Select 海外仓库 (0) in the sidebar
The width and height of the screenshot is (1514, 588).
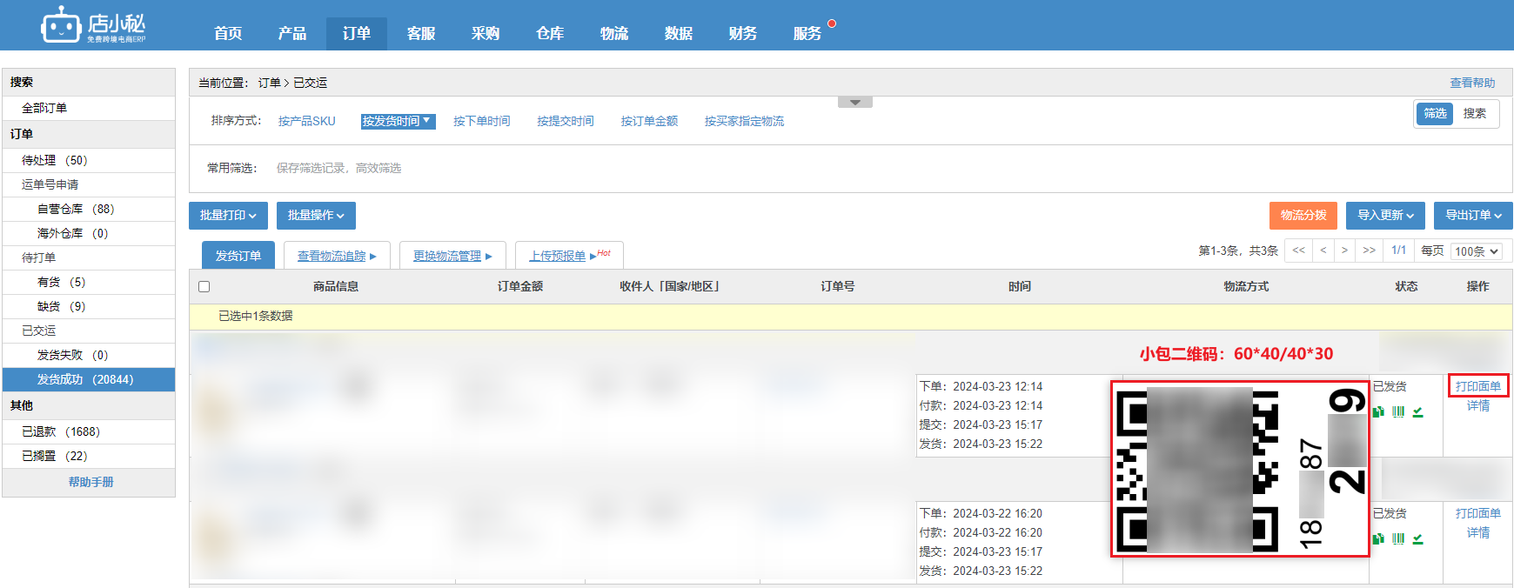tap(89, 233)
